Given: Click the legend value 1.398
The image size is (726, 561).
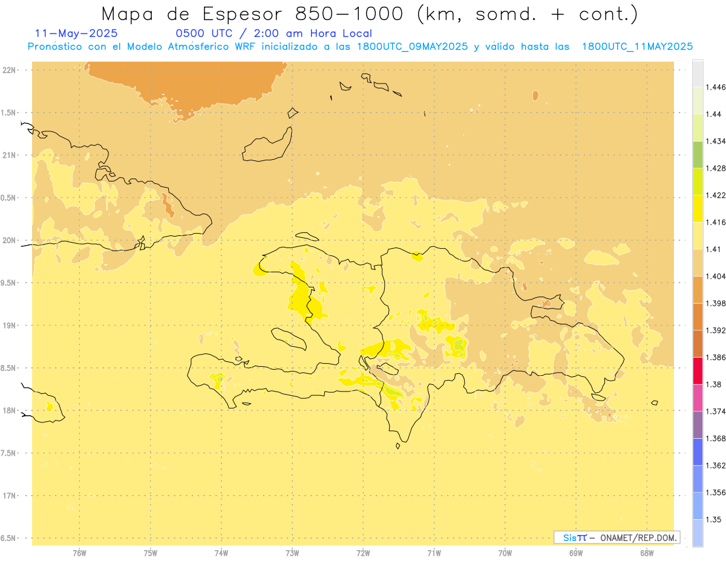Looking at the screenshot, I should click(716, 303).
